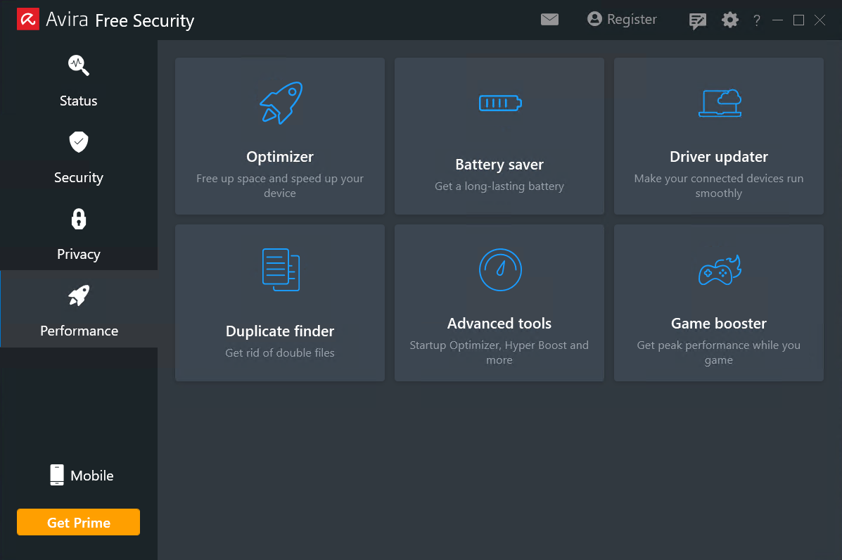The image size is (842, 560).
Task: Click the Battery saver battery icon
Action: click(x=499, y=103)
